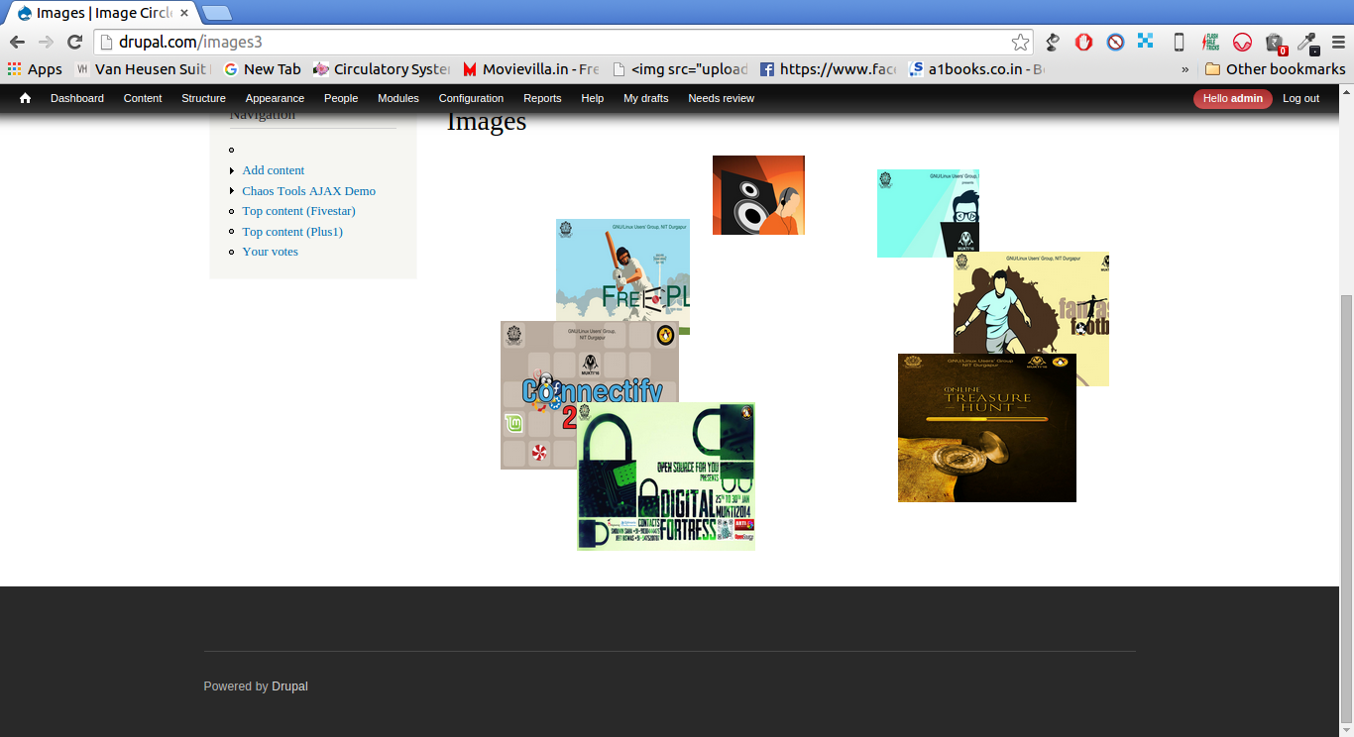The width and height of the screenshot is (1354, 737).
Task: Open the rupee shopping bag extension
Action: coord(1275,43)
